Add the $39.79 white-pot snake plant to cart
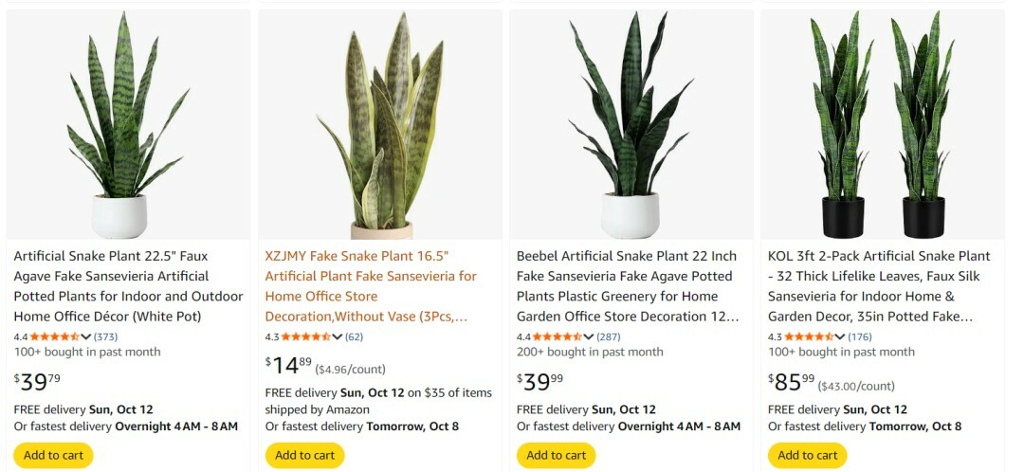The image size is (1024, 472). 53,455
